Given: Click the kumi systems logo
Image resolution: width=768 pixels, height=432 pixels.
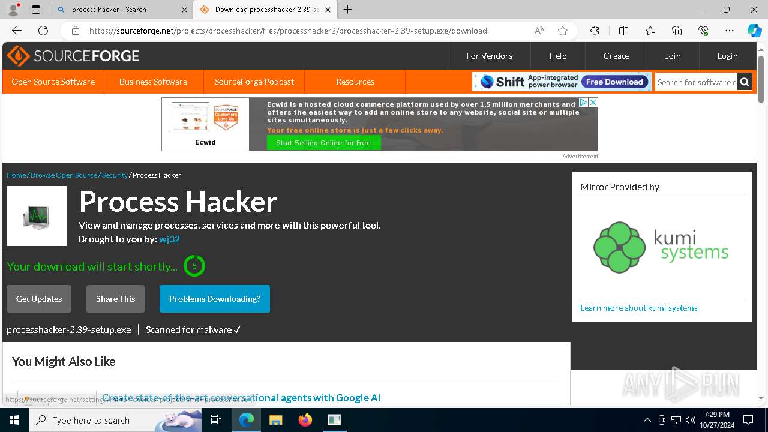Looking at the screenshot, I should click(x=661, y=247).
